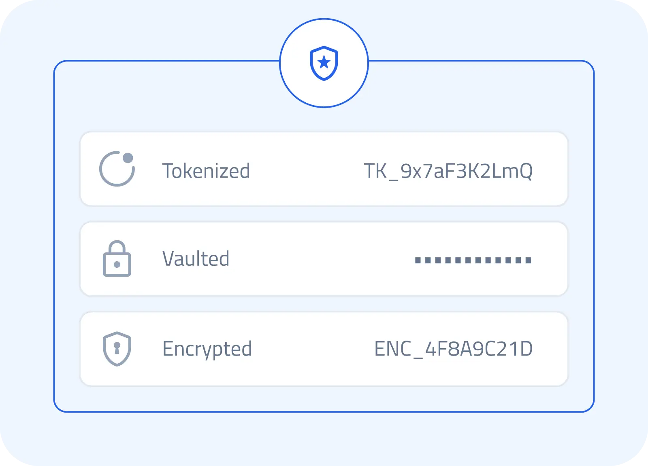Click the shield star icon at top

tap(324, 63)
